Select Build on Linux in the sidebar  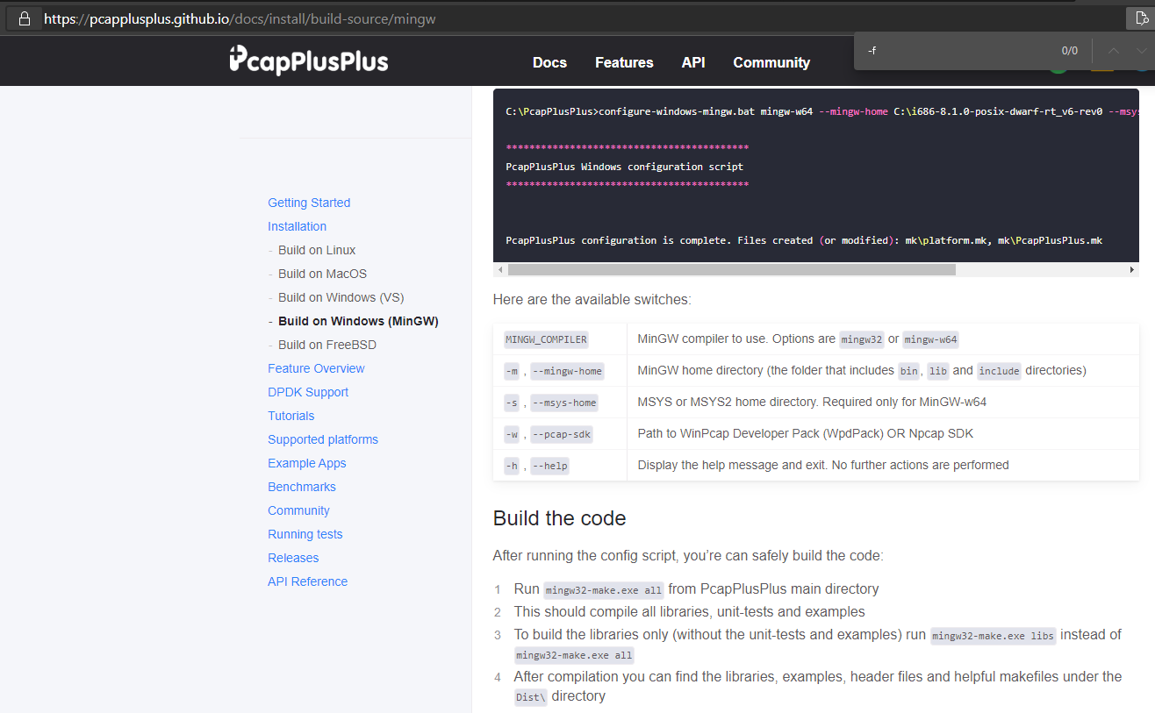[x=317, y=249]
